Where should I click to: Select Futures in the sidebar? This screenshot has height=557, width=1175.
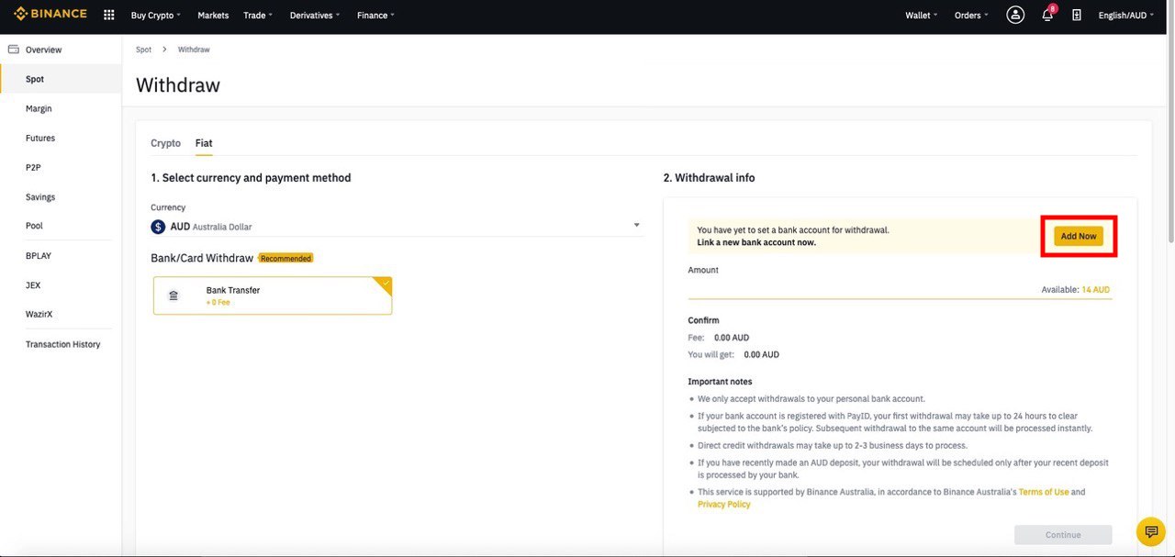tap(61, 138)
